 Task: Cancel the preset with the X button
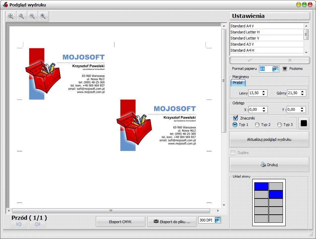[x=290, y=60]
